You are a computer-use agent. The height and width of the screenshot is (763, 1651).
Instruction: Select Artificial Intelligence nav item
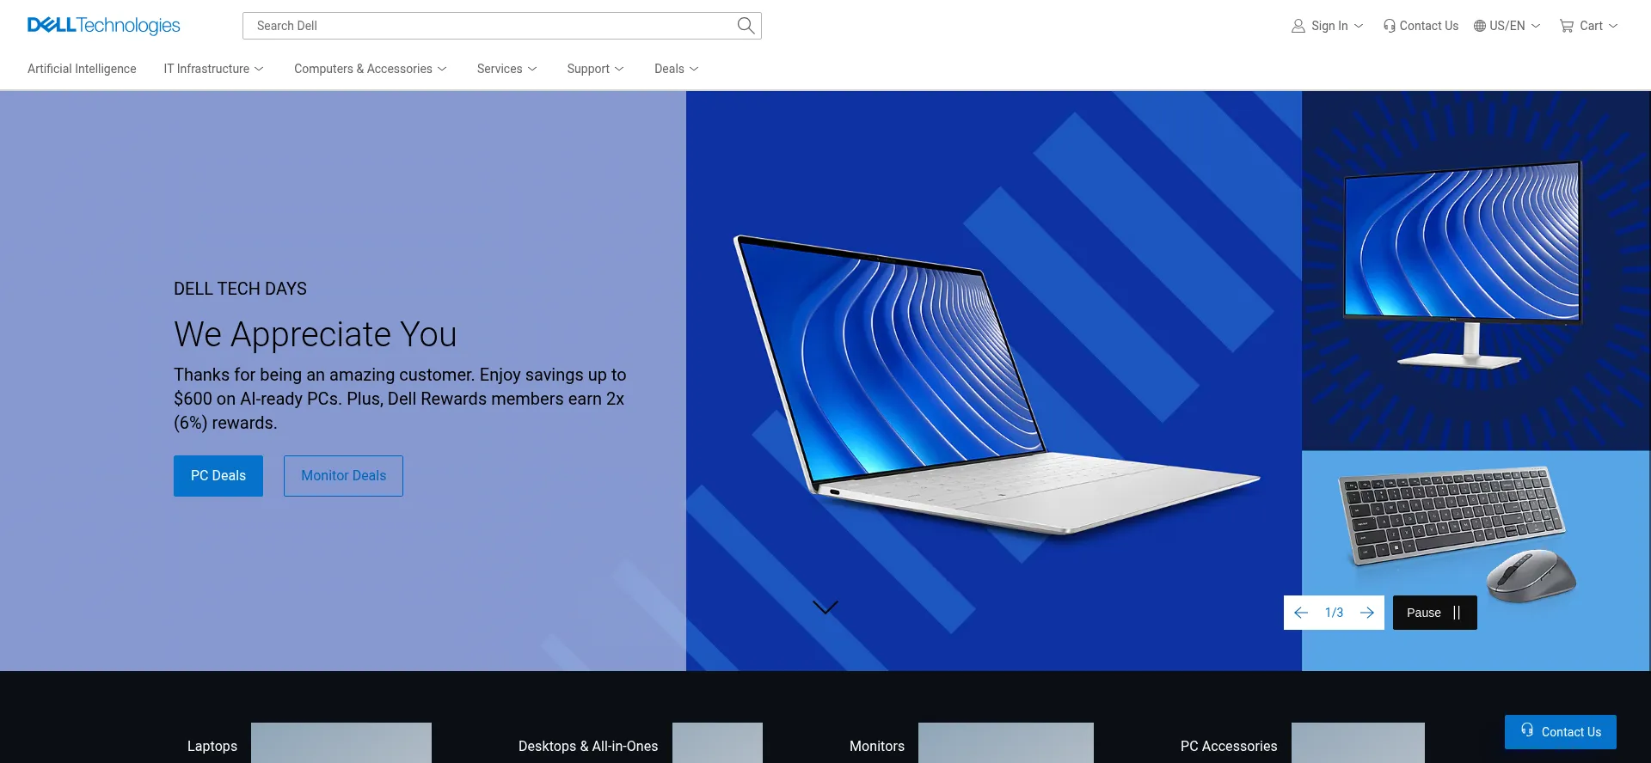82,69
